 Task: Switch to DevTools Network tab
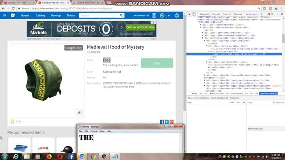tap(238, 14)
